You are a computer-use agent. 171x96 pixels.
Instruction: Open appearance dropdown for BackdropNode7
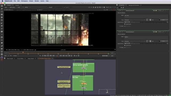(x=127, y=43)
